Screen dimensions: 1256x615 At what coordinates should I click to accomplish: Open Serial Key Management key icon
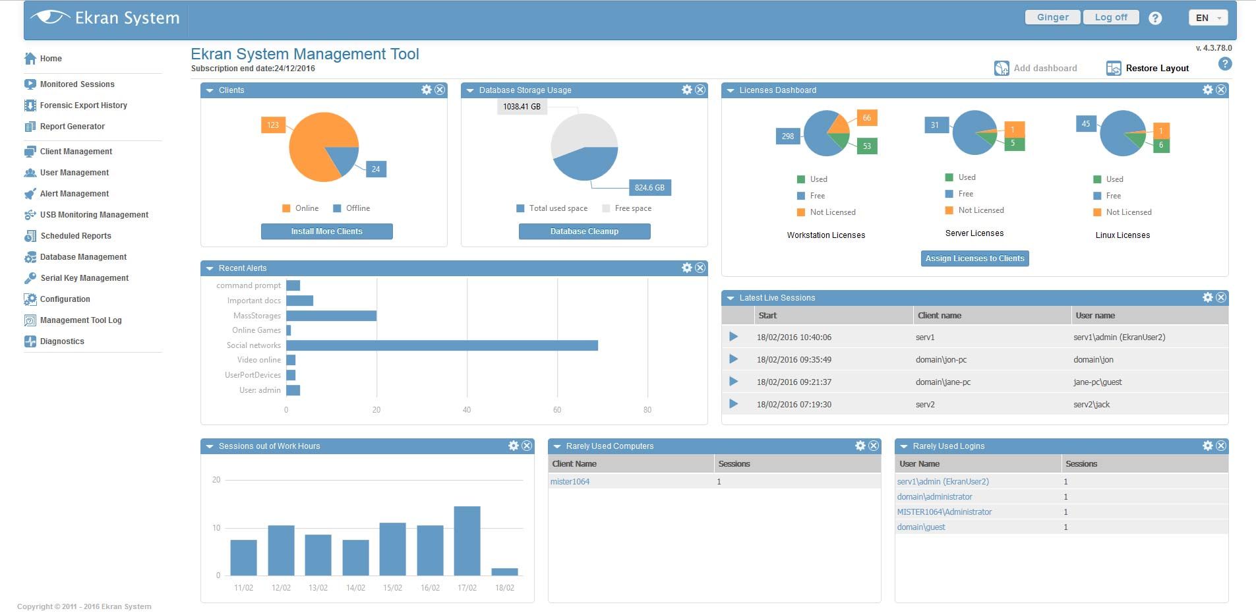click(30, 278)
